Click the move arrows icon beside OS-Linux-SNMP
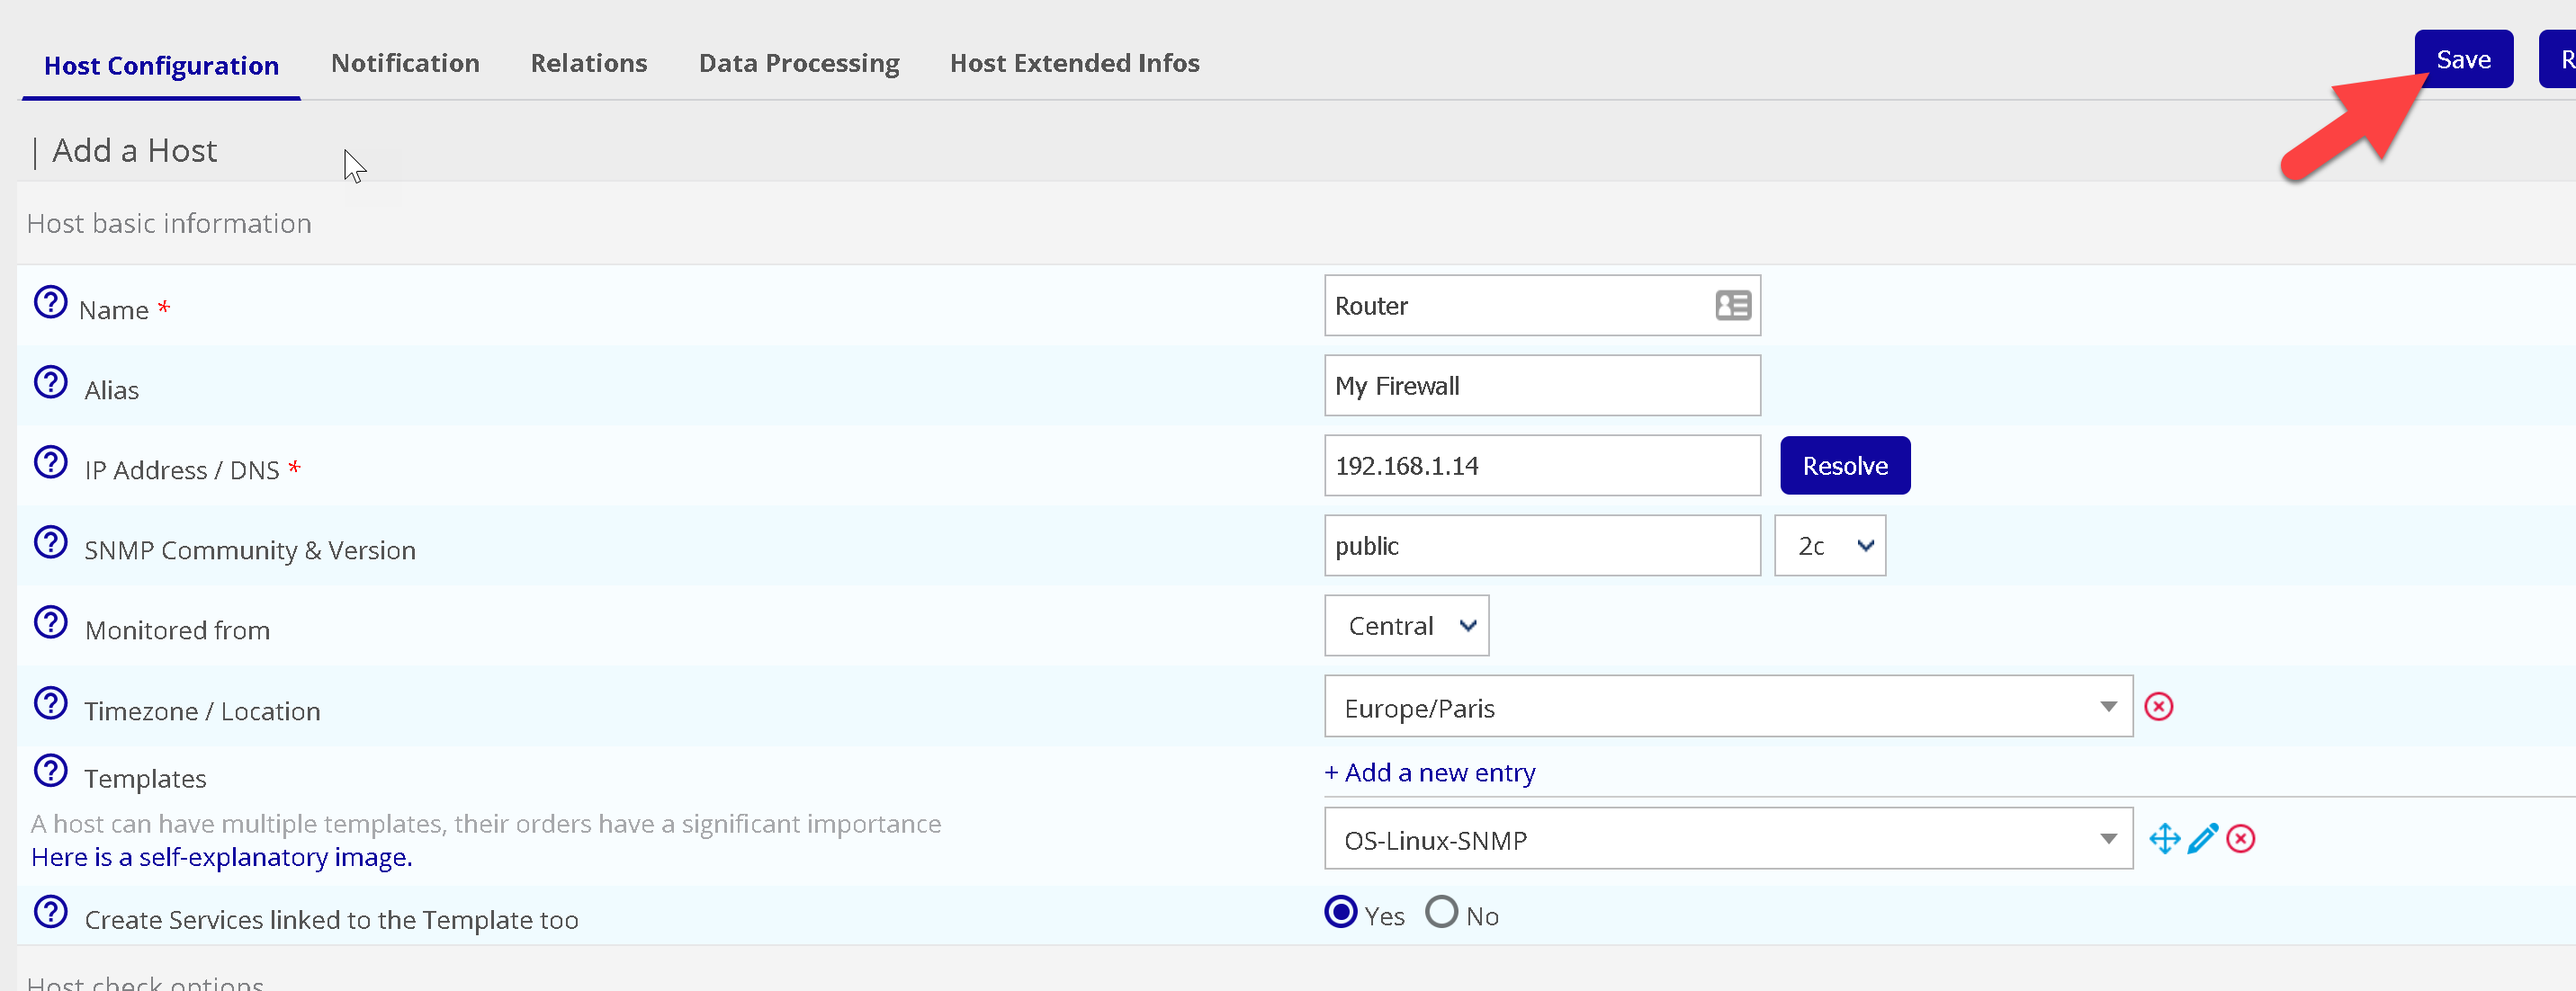The height and width of the screenshot is (991, 2576). point(2164,838)
